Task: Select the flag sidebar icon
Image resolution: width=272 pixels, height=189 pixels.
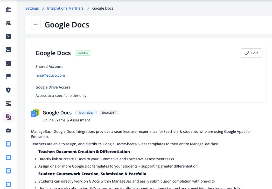Action: 8,76
